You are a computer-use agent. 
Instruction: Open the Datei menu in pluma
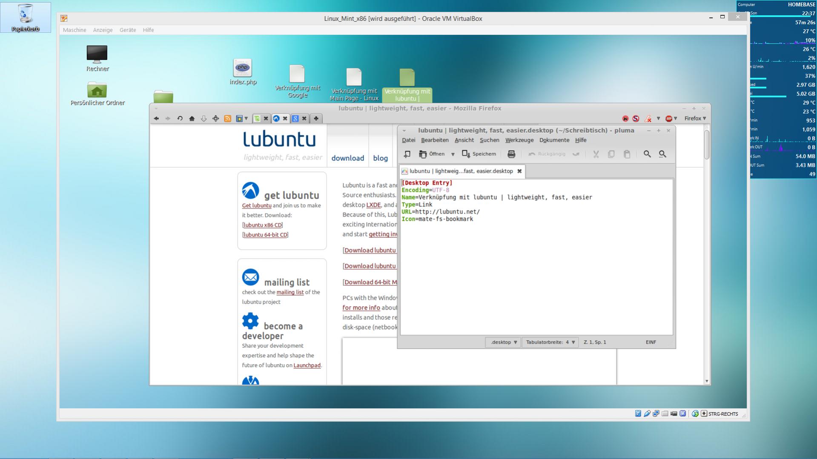tap(408, 140)
